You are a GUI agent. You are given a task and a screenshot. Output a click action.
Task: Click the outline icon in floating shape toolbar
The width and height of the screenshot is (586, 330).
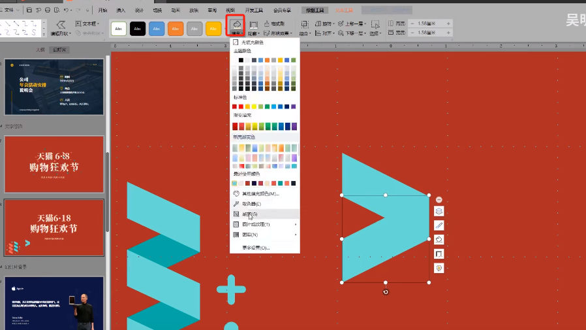tap(439, 254)
